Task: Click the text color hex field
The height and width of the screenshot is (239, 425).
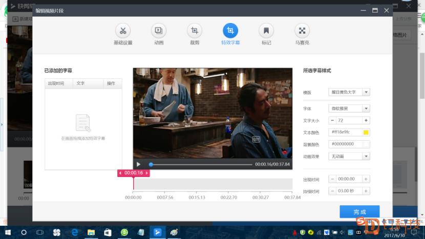Action: click(x=346, y=132)
